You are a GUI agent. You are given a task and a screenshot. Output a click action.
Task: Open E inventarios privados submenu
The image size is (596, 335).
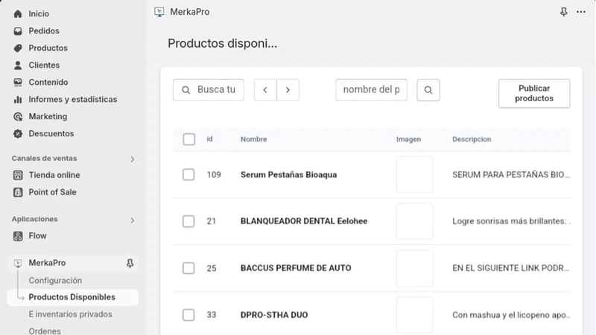pos(70,314)
